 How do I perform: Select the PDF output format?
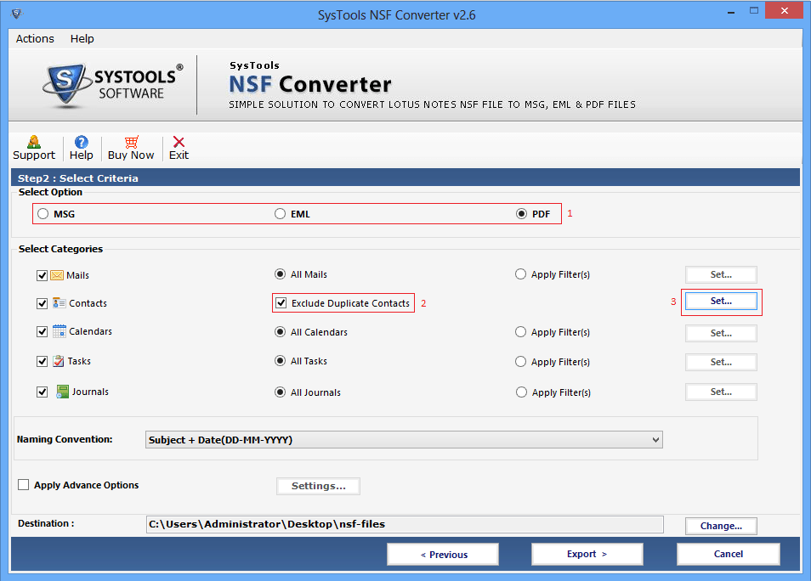tap(521, 213)
